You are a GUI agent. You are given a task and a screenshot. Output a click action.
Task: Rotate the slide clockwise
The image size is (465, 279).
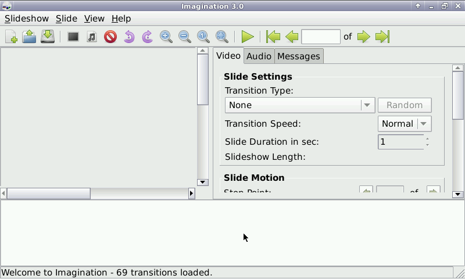[148, 37]
